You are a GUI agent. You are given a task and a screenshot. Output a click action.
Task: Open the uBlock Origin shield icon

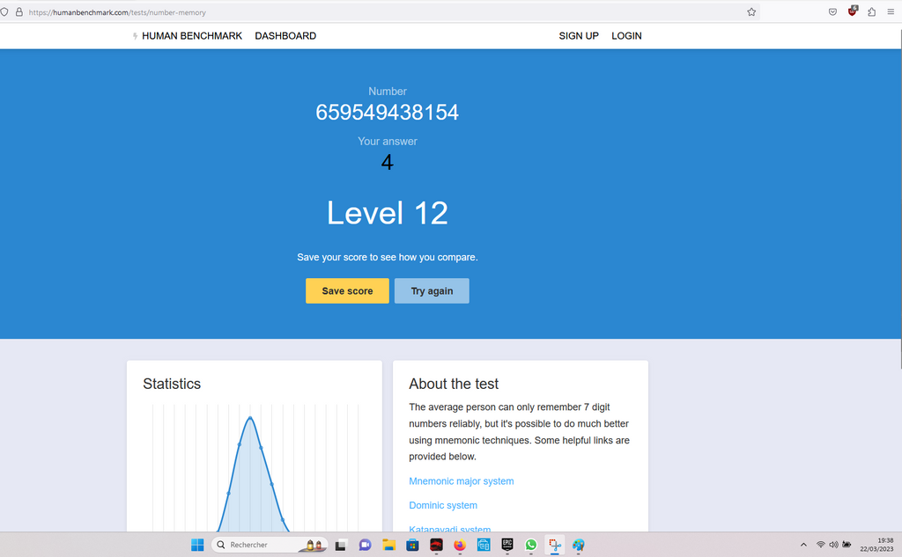click(852, 12)
